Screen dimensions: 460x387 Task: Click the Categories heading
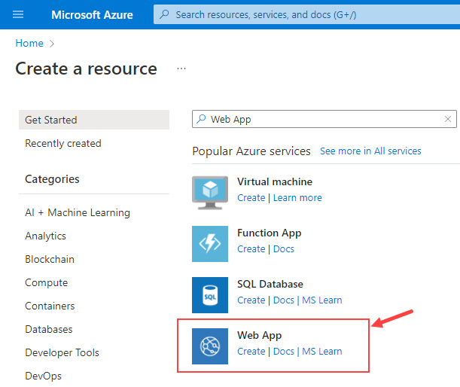52,179
